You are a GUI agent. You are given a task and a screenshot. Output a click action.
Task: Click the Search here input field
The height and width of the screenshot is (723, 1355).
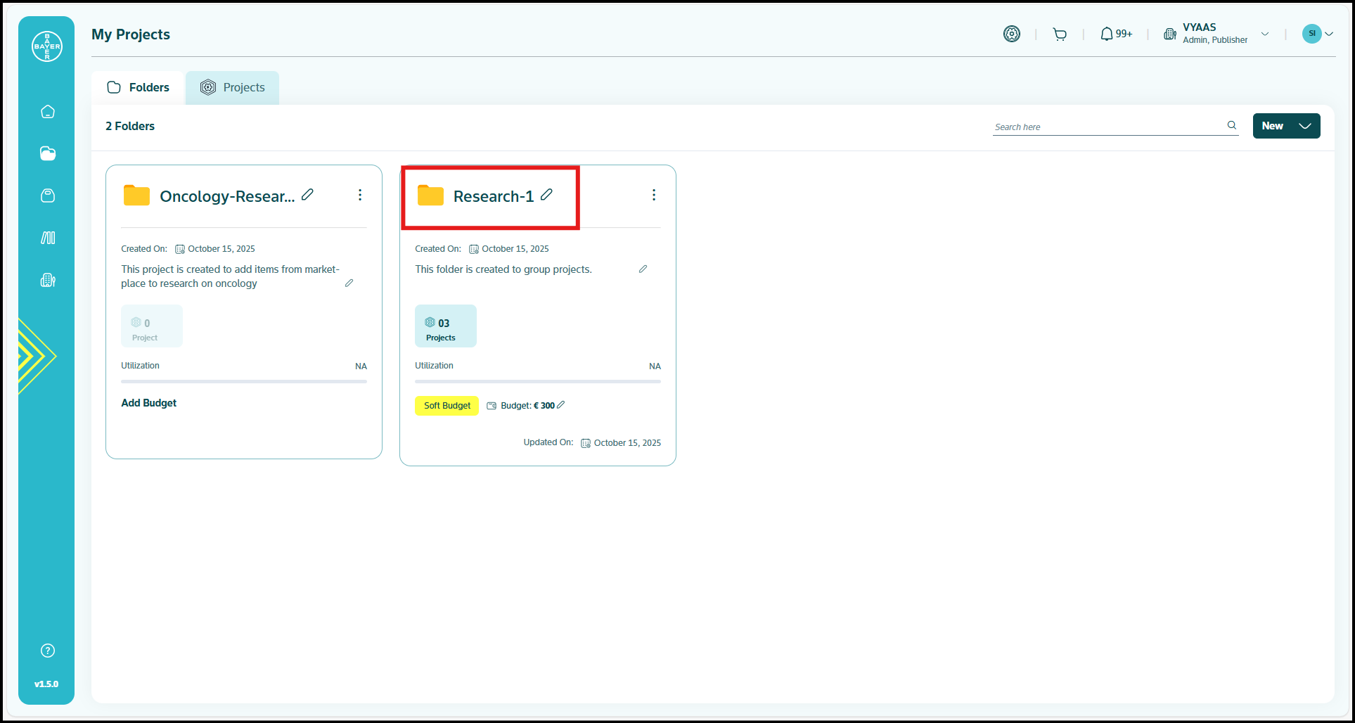coord(1107,127)
